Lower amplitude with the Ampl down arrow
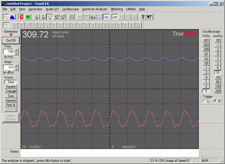This screenshot has height=164, width=225. point(16,69)
